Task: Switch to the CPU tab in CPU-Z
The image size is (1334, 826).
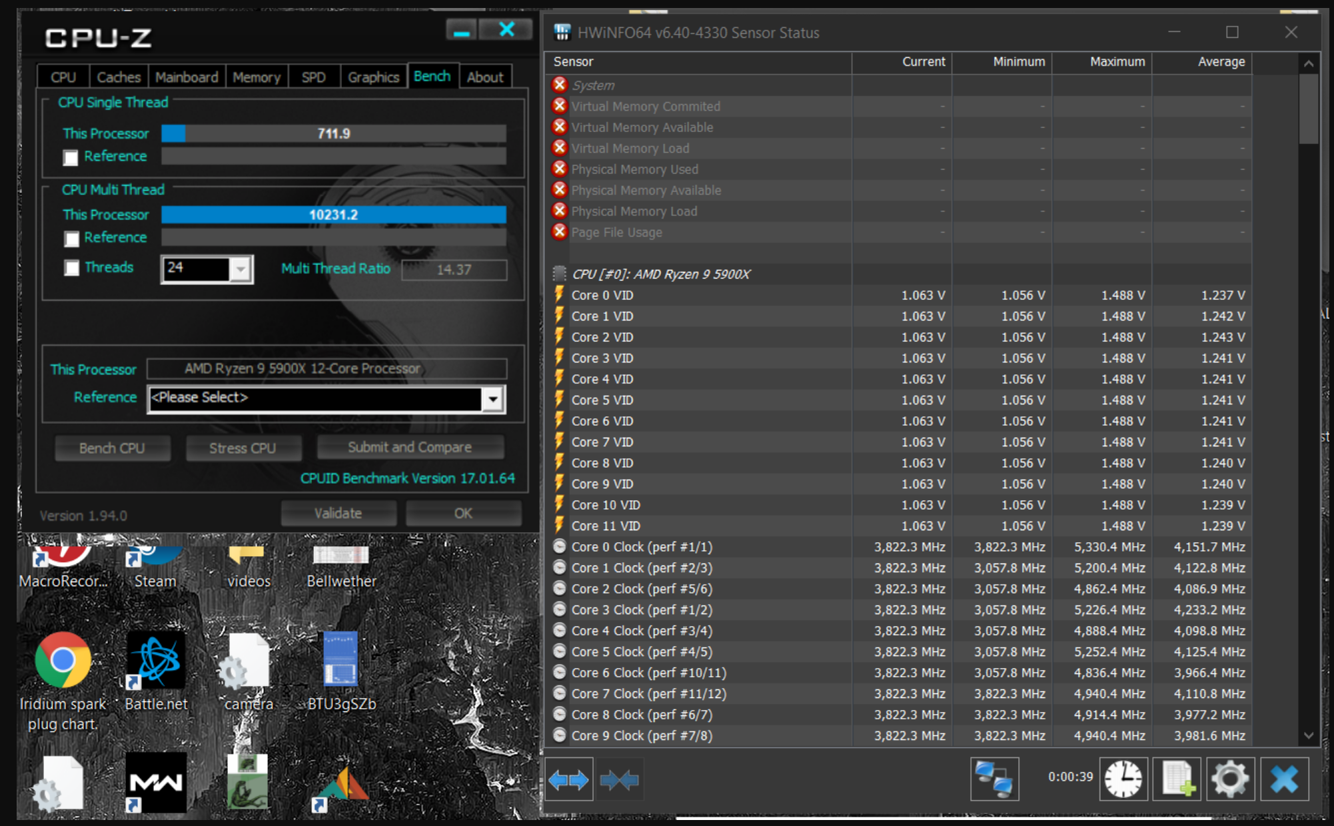Action: coord(63,77)
